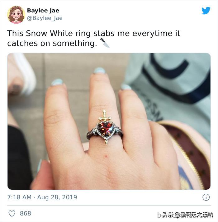View the 868 likes count
The height and width of the screenshot is (222, 218).
26,213
